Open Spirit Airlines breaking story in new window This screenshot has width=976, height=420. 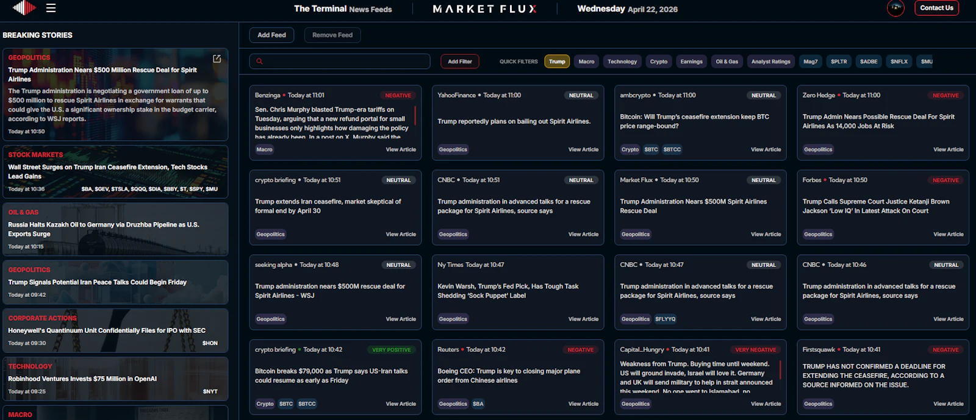217,59
